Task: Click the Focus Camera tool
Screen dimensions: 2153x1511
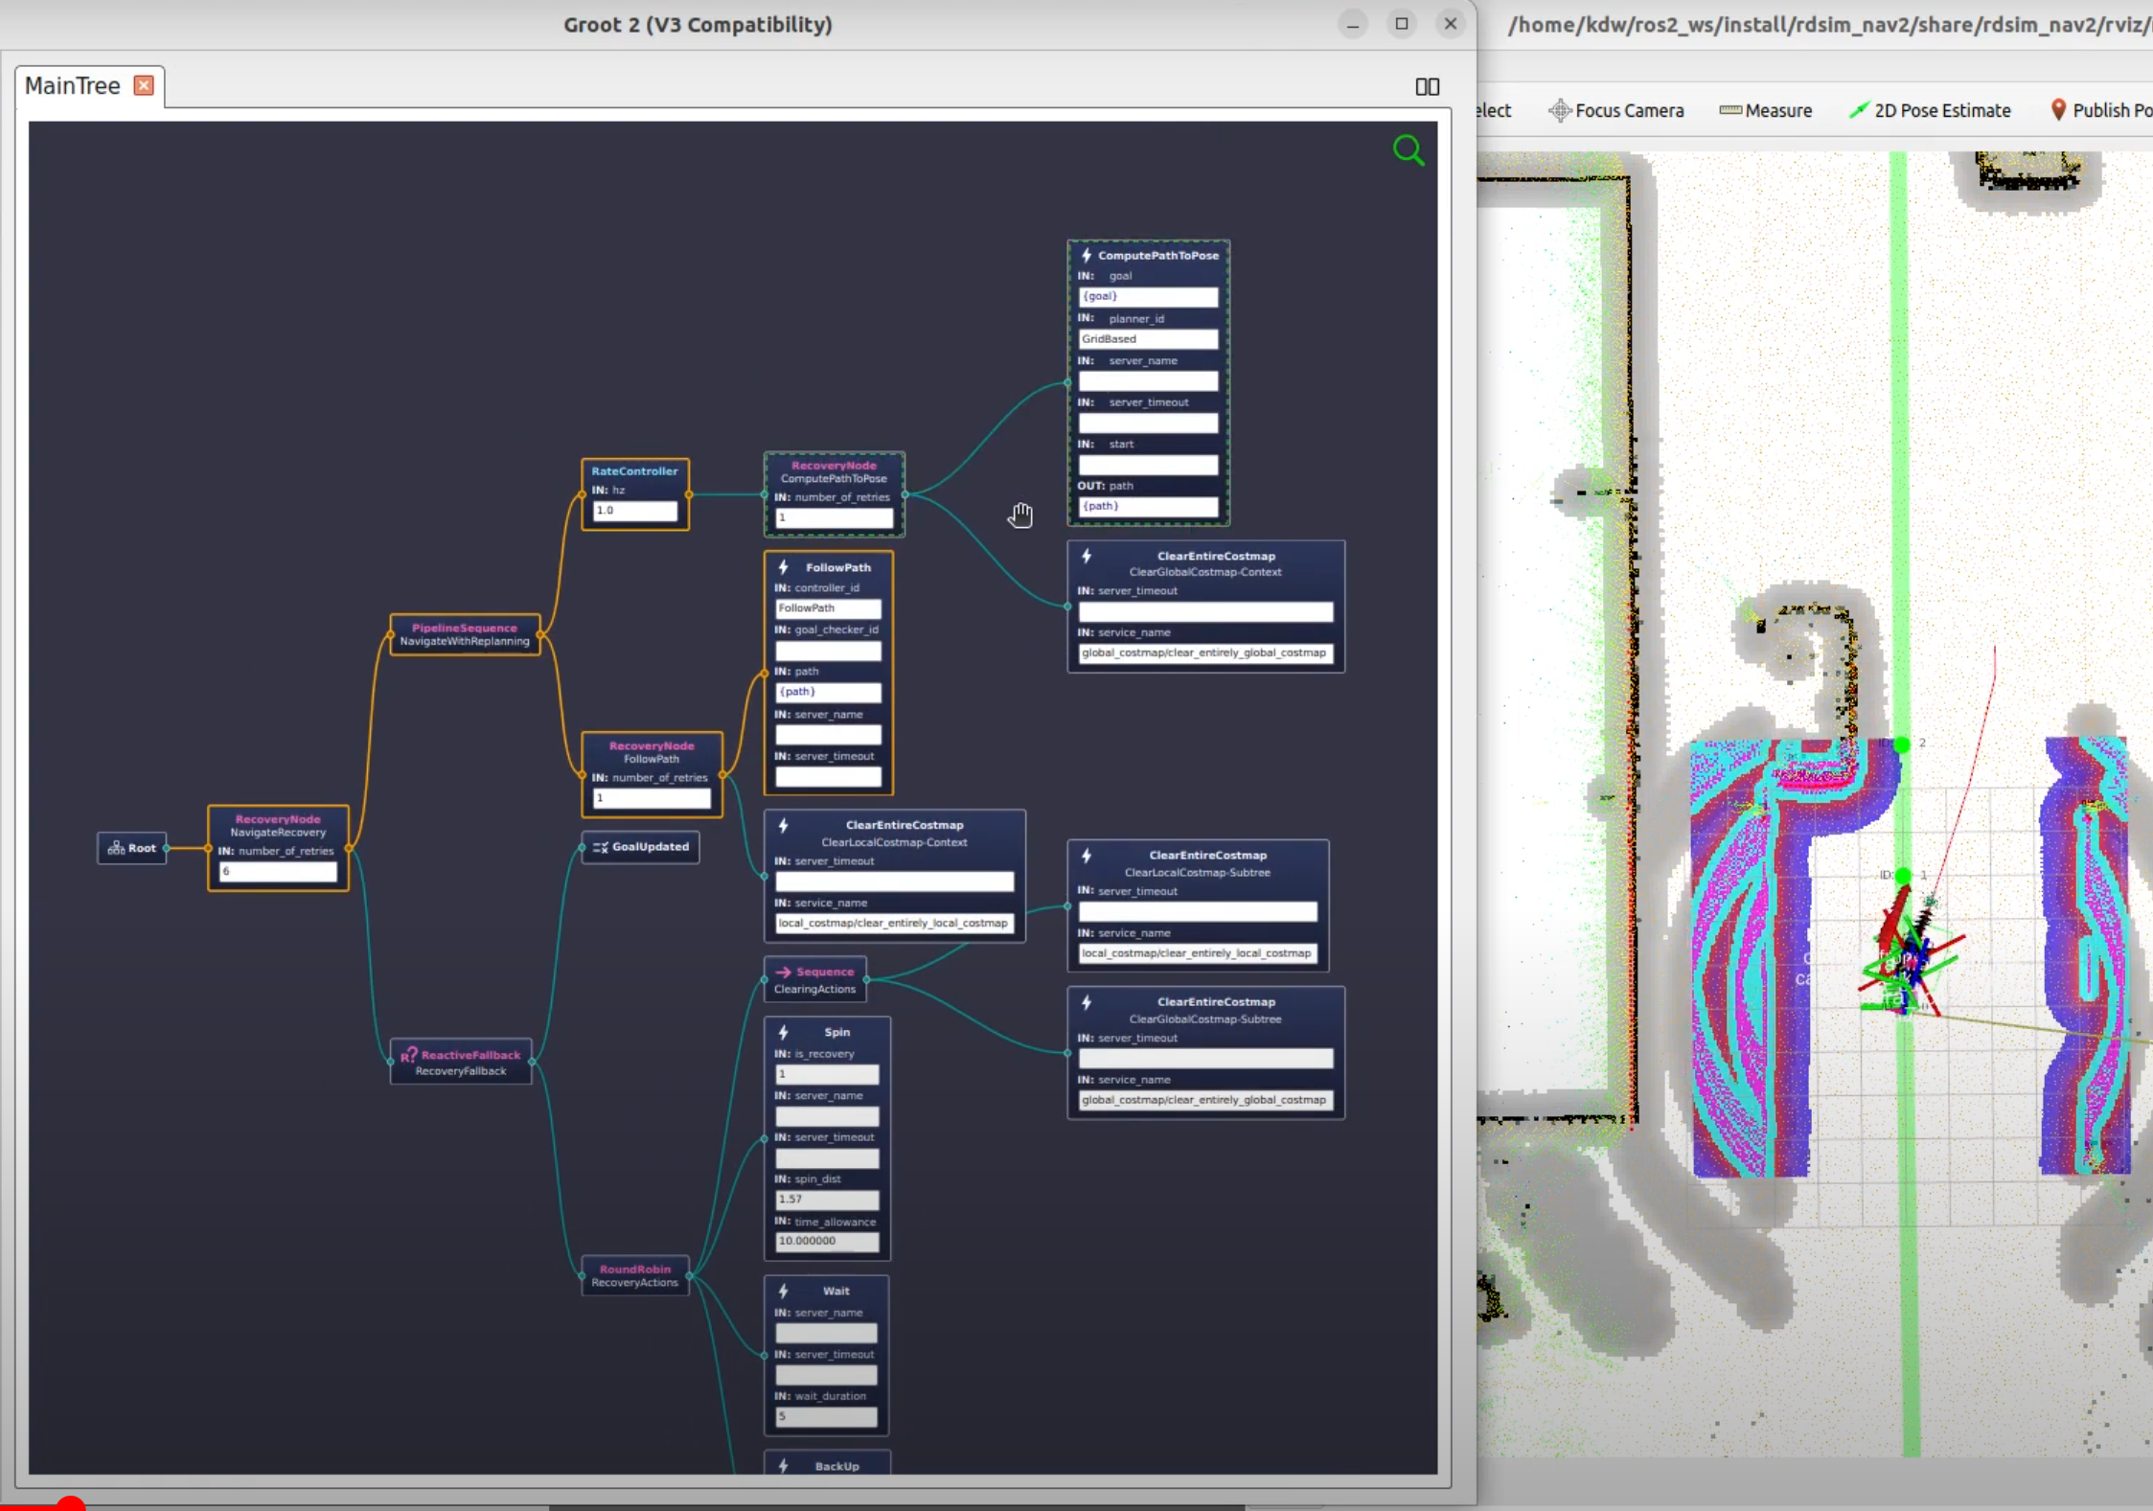Action: coord(1616,110)
